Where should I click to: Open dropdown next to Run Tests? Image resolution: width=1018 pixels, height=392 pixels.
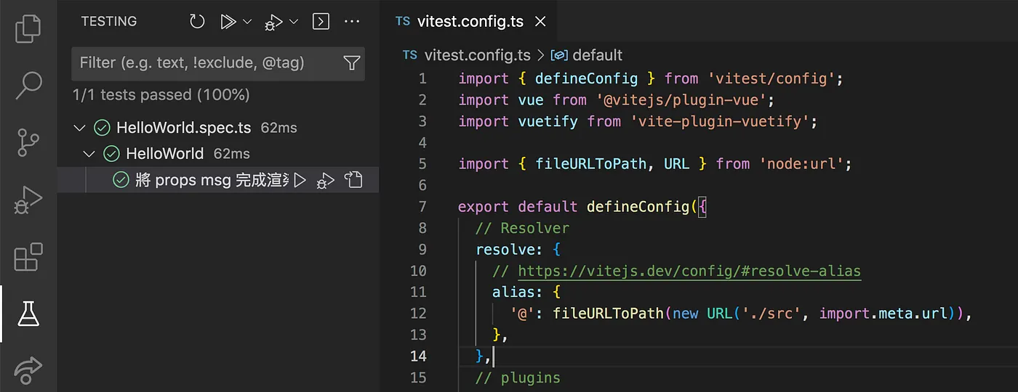pyautogui.click(x=247, y=22)
